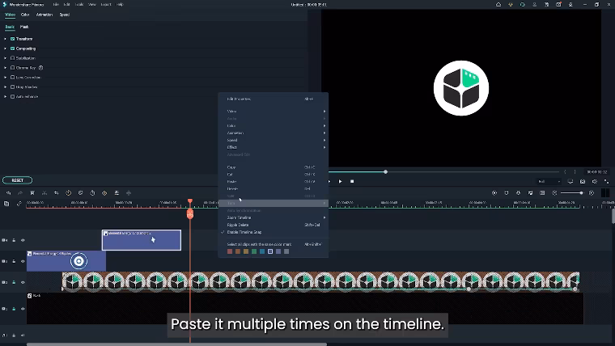
Task: Choose Copy from the context menu
Action: pyautogui.click(x=274, y=167)
